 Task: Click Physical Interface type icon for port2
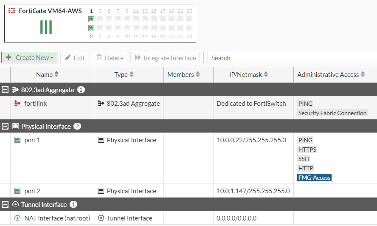tap(101, 191)
